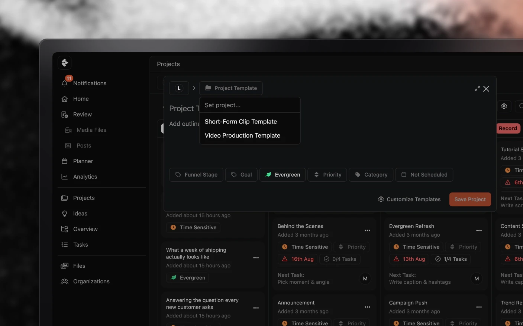Screen dimensions: 523x326
Task: Open the Not Scheduled date picker
Action: pyautogui.click(x=424, y=175)
